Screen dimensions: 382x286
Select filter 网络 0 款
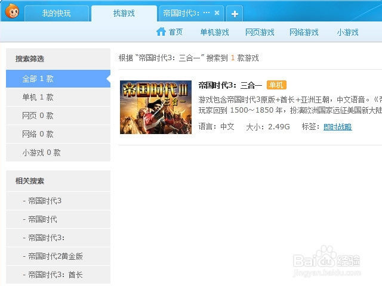coord(58,134)
